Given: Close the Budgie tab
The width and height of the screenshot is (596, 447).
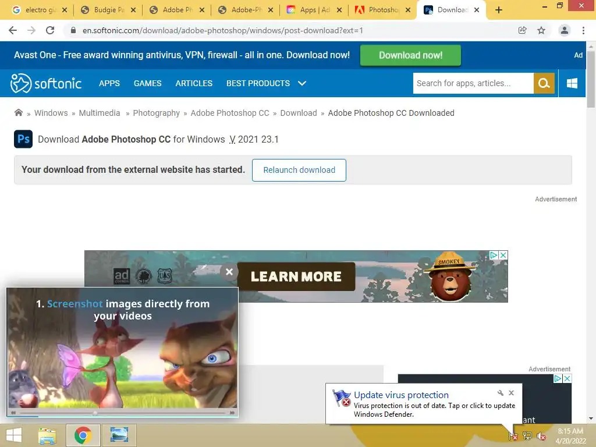Looking at the screenshot, I should pyautogui.click(x=133, y=10).
